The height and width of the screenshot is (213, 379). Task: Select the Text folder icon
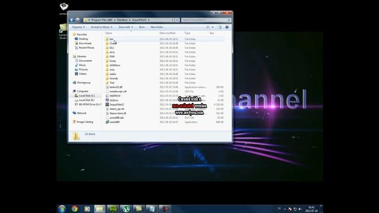tap(107, 83)
